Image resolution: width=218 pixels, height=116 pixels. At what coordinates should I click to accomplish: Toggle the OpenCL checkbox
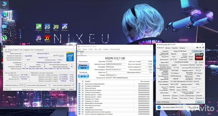pos(173,96)
